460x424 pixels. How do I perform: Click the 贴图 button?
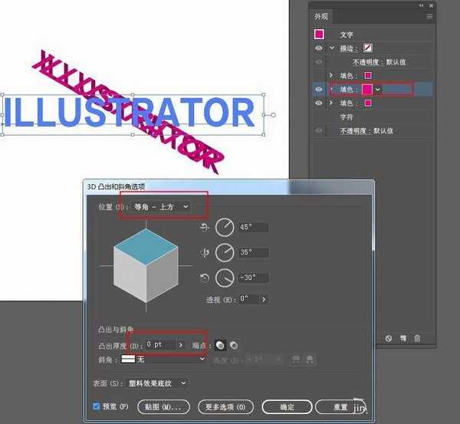pos(163,406)
